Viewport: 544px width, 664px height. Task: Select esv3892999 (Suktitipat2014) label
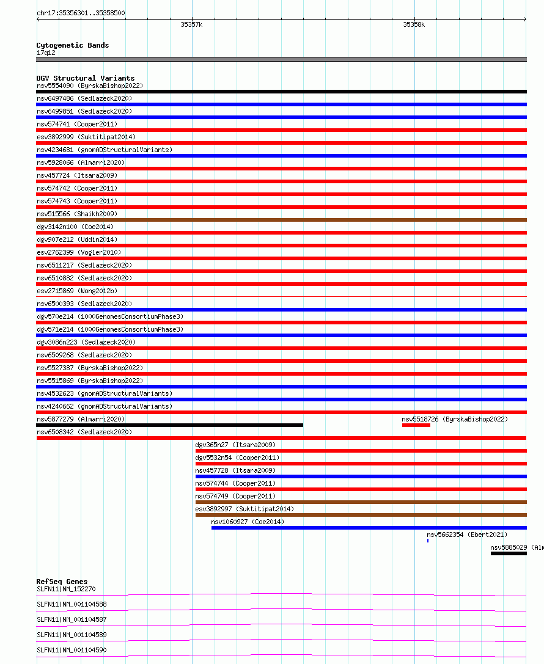[86, 137]
